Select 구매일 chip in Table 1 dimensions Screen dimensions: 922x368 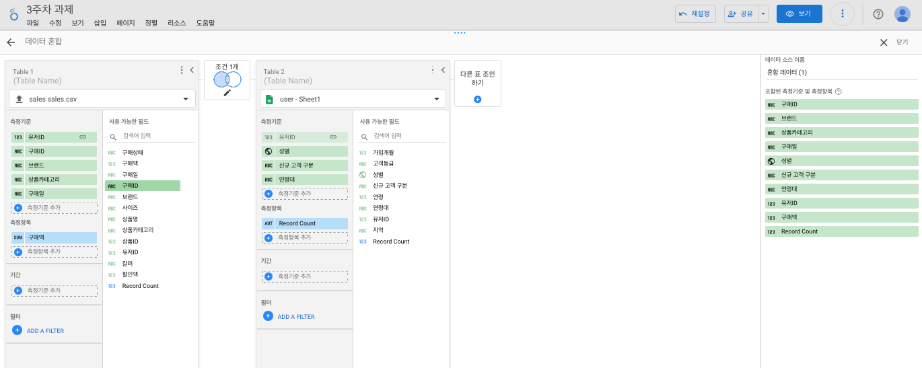pyautogui.click(x=55, y=194)
